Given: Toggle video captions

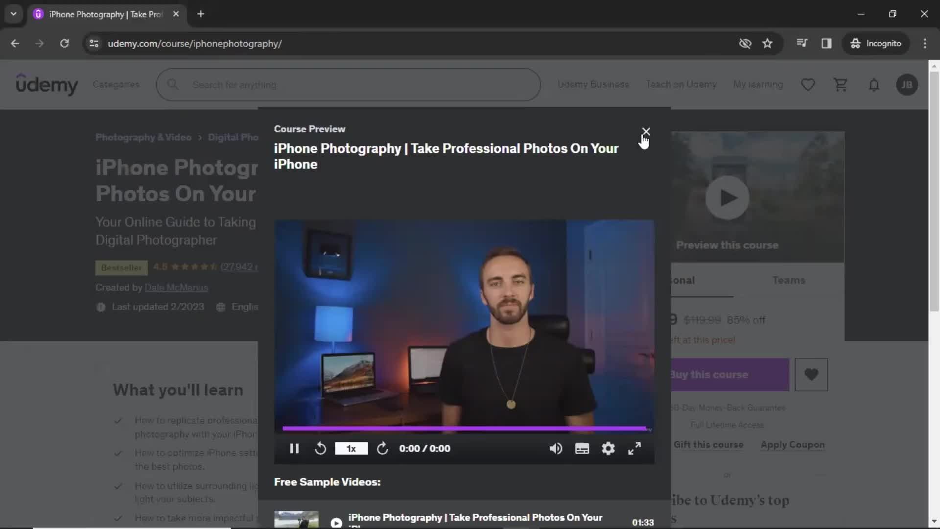Looking at the screenshot, I should click(582, 449).
